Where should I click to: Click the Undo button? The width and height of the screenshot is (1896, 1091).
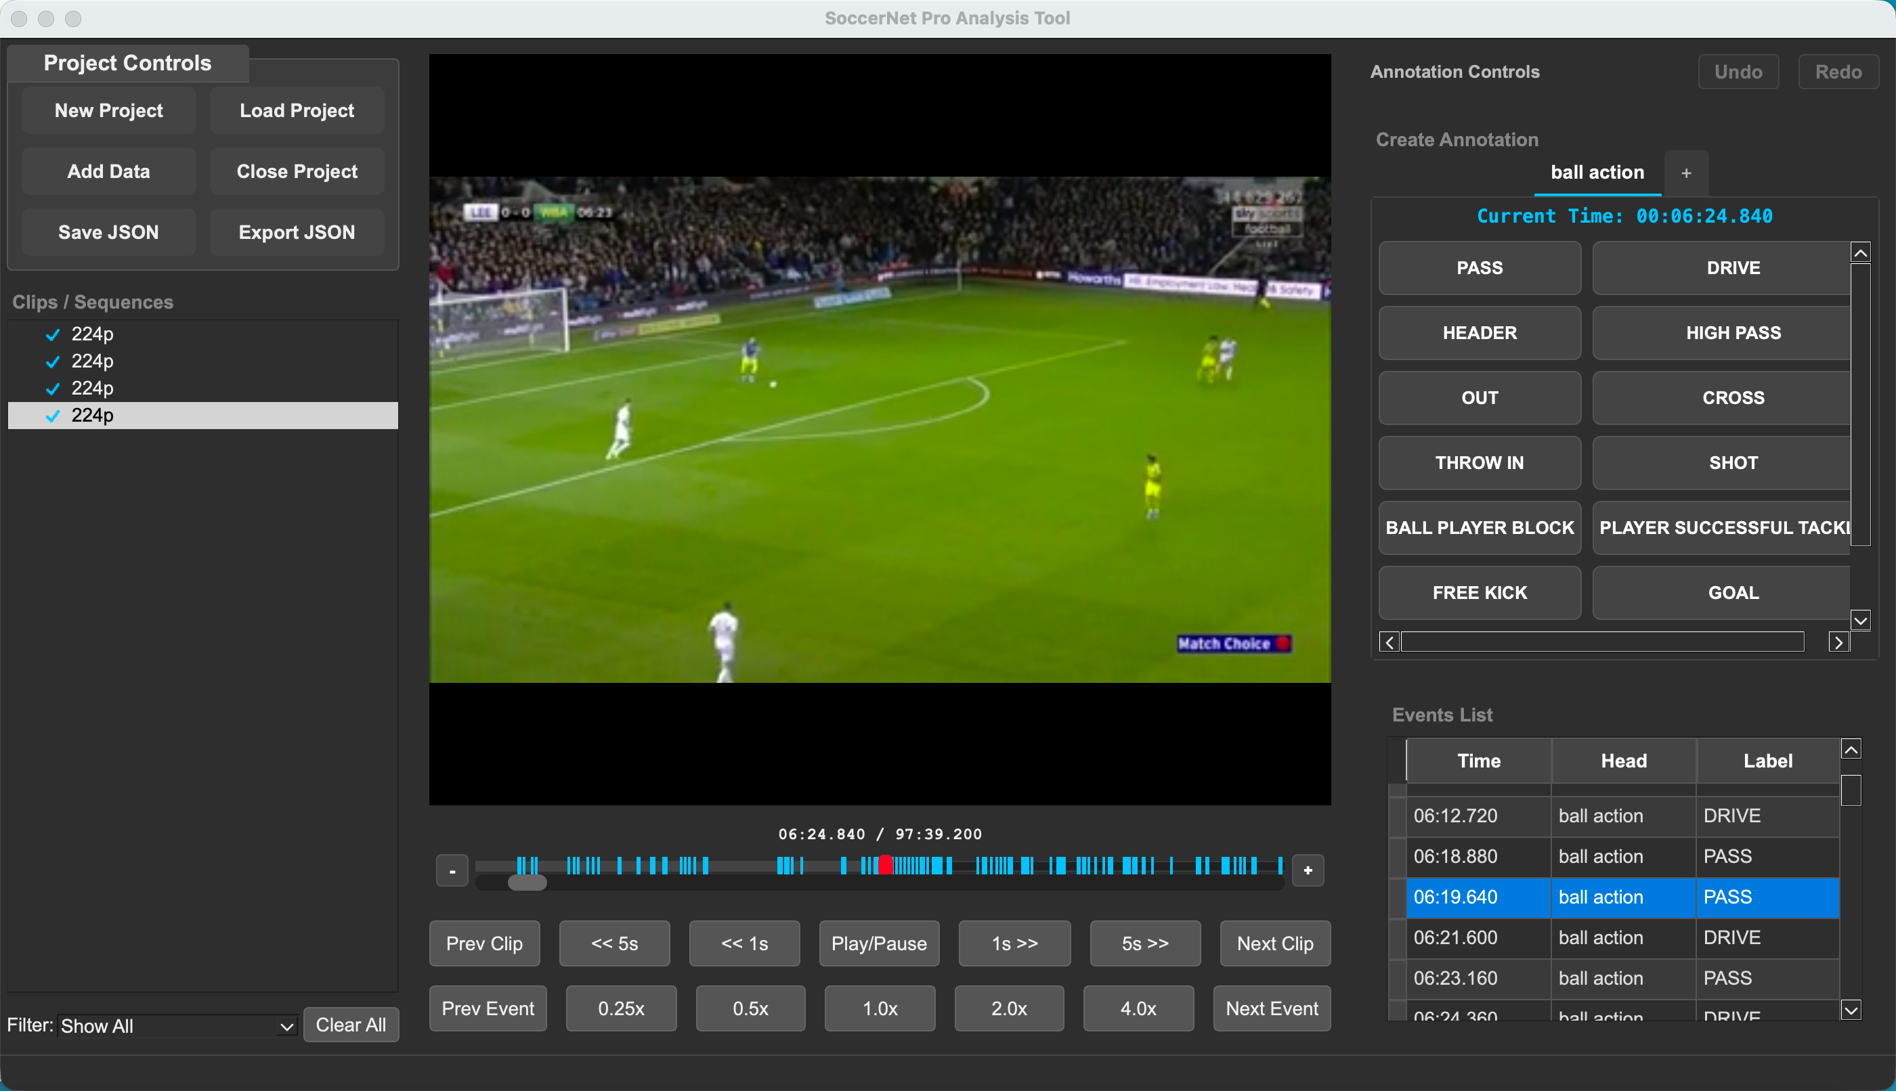click(x=1738, y=71)
